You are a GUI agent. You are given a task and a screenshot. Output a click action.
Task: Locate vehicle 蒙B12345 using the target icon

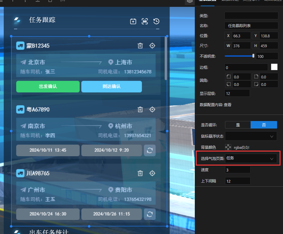(x=152, y=46)
